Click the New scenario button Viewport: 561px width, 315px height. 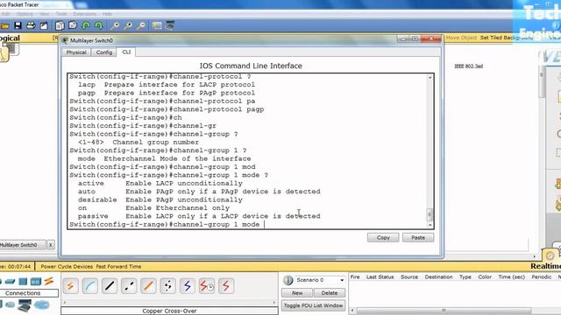coord(297,293)
